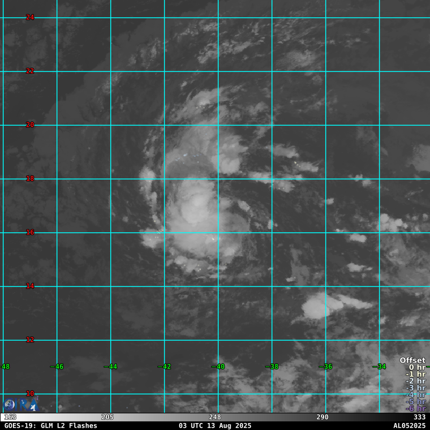The image size is (430, 430).
Task: Click the latitude label 16
Action: pyautogui.click(x=30, y=232)
